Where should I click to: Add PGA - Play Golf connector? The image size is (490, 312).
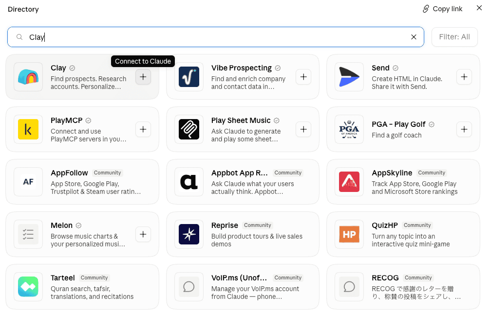click(464, 129)
